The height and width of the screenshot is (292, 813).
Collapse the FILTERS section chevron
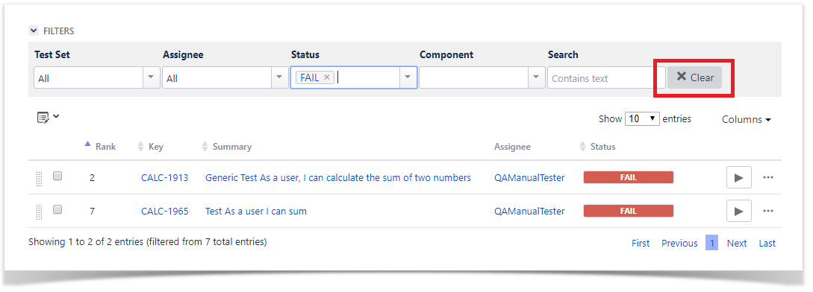[33, 31]
